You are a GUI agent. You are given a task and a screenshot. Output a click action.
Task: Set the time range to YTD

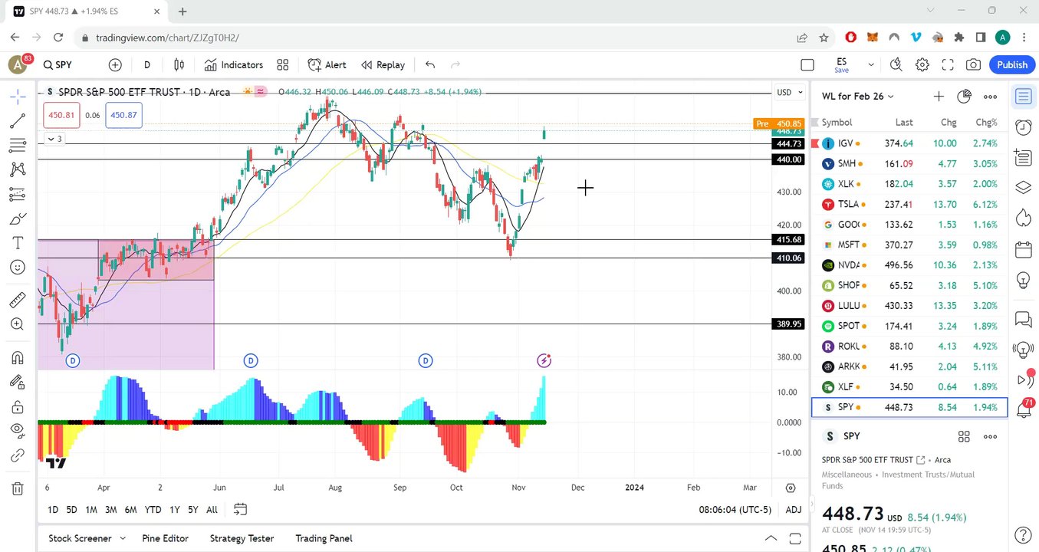pyautogui.click(x=153, y=510)
